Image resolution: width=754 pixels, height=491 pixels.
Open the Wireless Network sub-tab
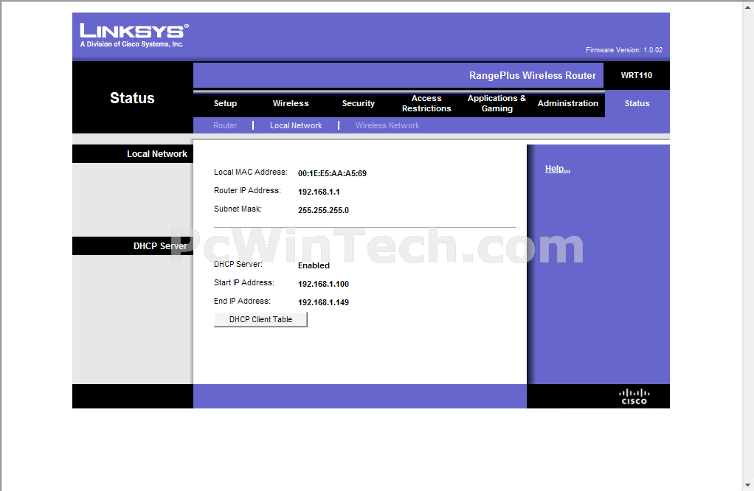click(x=387, y=125)
